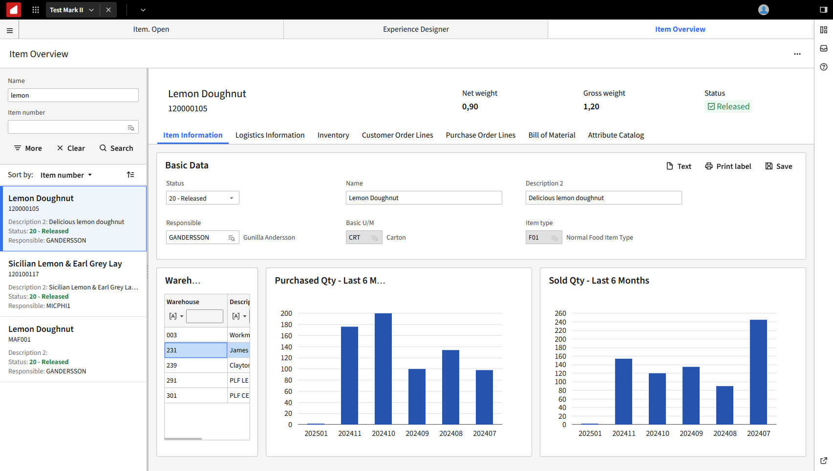The width and height of the screenshot is (833, 471).
Task: Open the page ellipsis more options
Action: pos(797,54)
